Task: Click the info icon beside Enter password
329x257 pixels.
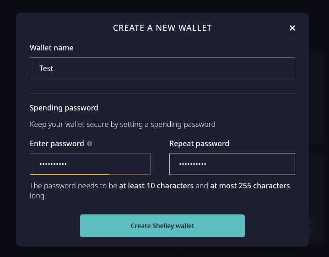Action: point(89,144)
